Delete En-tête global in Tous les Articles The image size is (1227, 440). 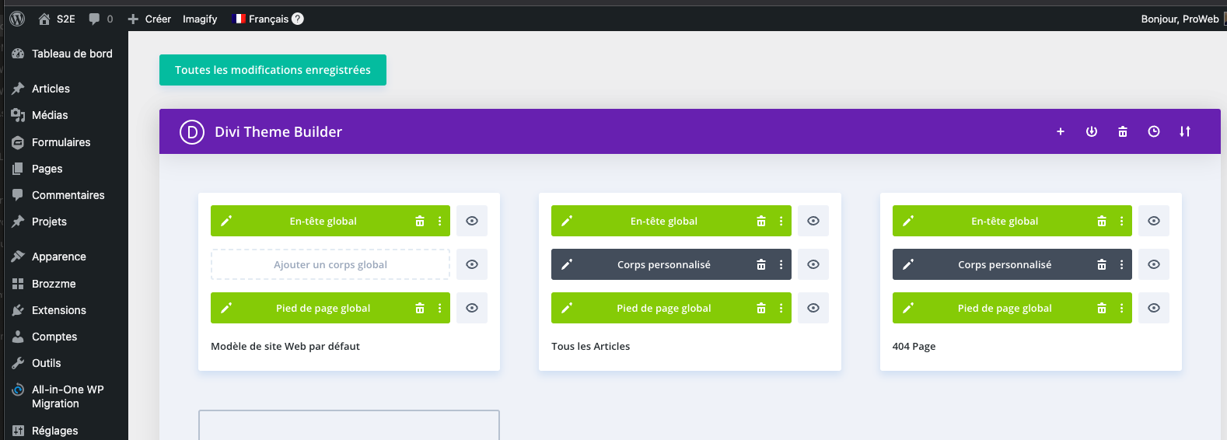(761, 221)
